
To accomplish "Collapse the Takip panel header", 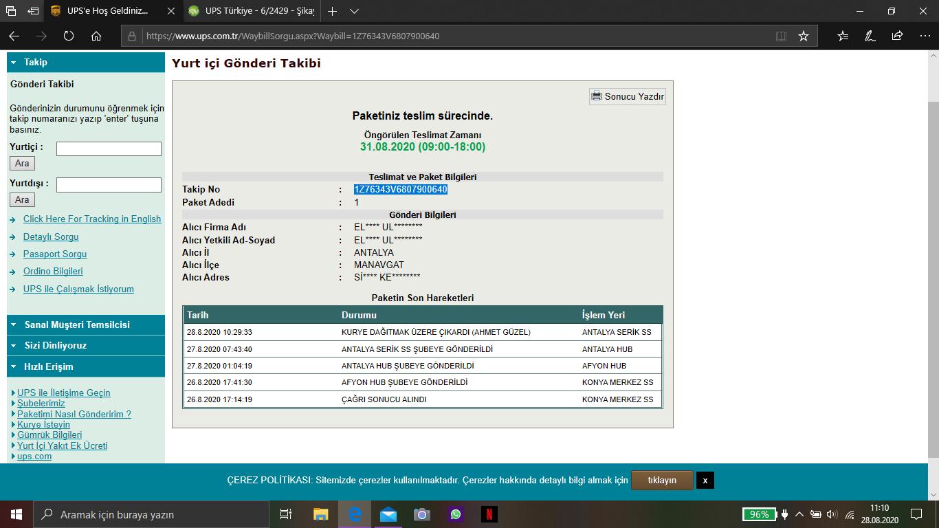I will point(86,62).
